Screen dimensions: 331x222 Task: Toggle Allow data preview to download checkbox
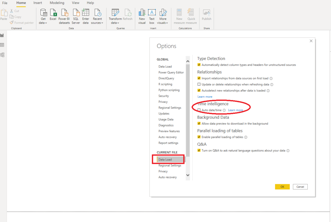pos(199,124)
